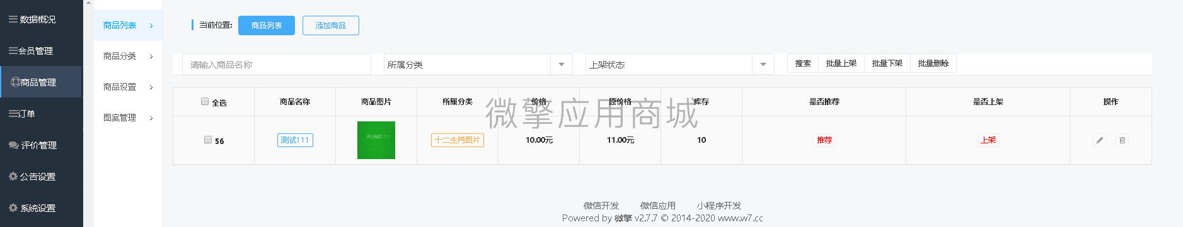Click the 批量上架 button
Screen dimensions: 1183x227
tap(841, 64)
